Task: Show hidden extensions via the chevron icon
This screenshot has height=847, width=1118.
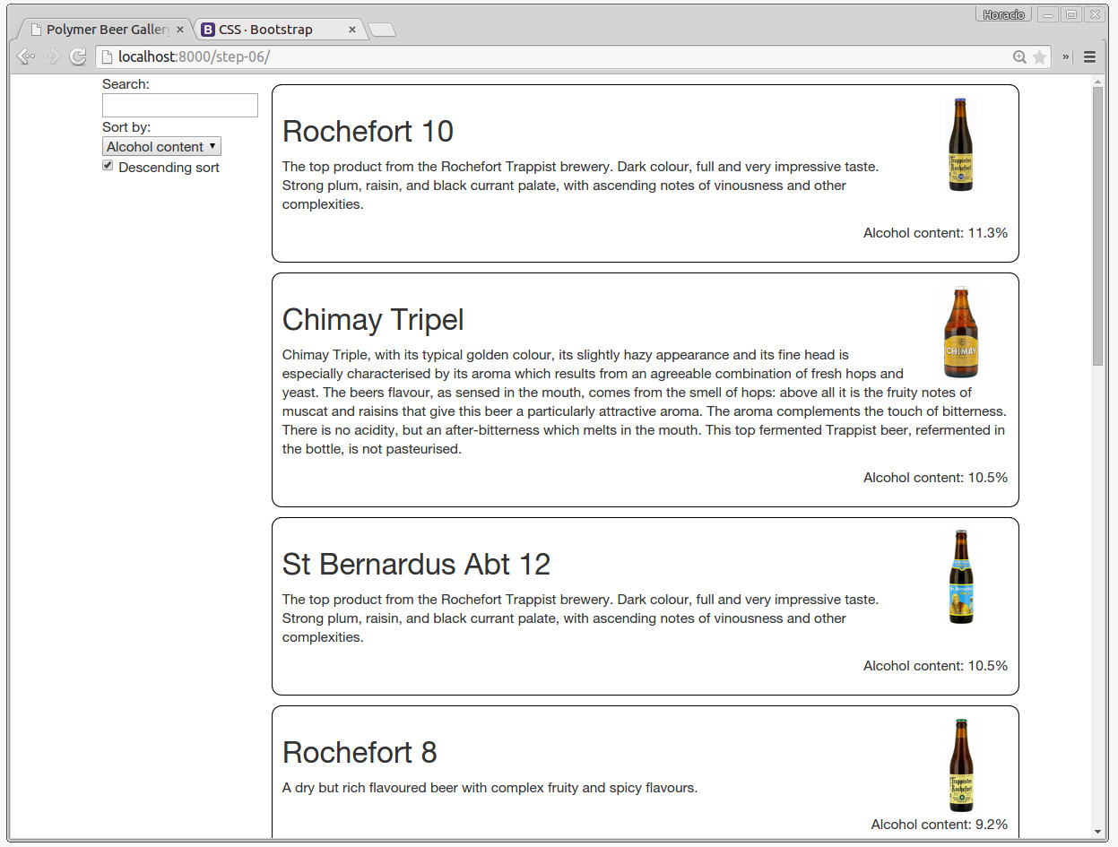Action: [x=1067, y=57]
